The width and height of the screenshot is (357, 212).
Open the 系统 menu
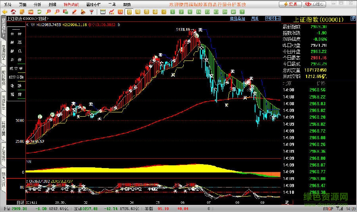(x=7, y=4)
